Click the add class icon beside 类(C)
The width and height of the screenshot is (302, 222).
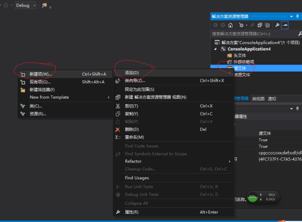tap(23, 106)
